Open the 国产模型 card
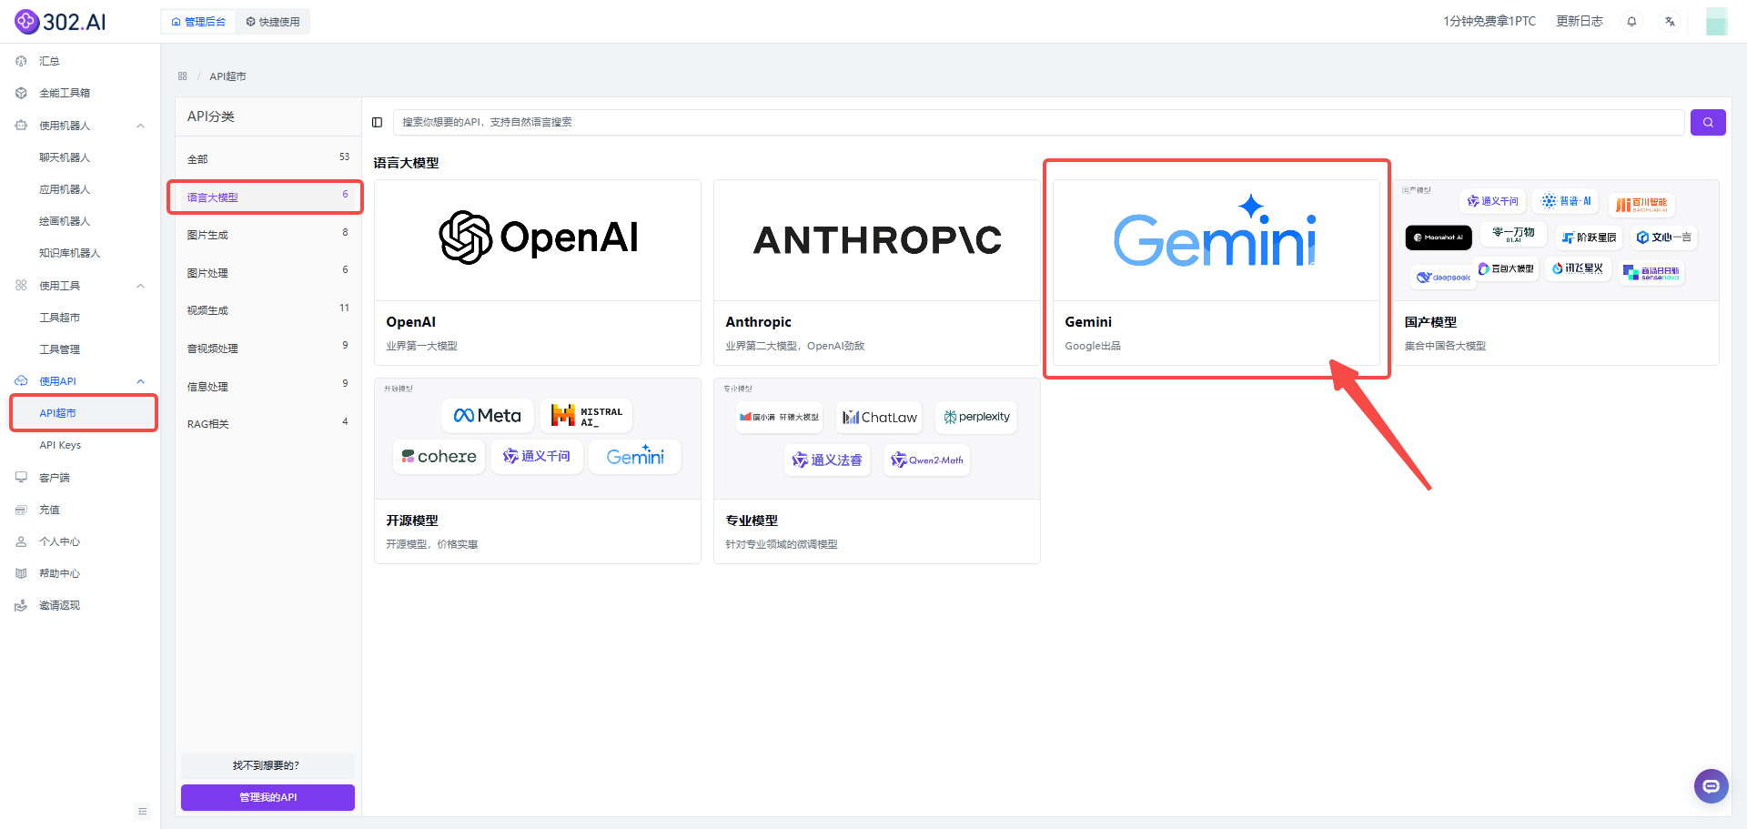The width and height of the screenshot is (1747, 829). click(x=1556, y=272)
